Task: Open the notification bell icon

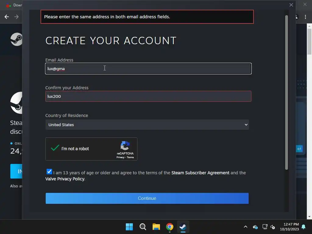Action: point(304,227)
